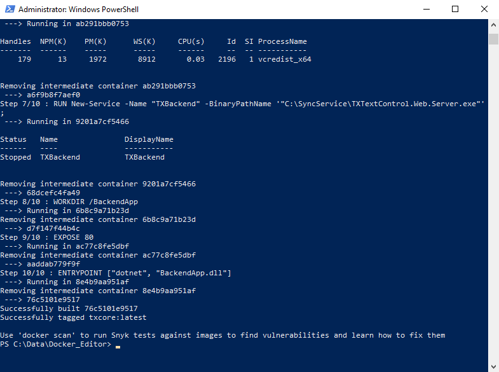Click the WS(K) value '8912'

[147, 60]
